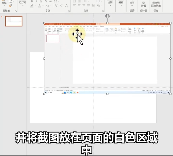Open the highlight color dropdown arrow
The image size is (173, 156).
35,6
